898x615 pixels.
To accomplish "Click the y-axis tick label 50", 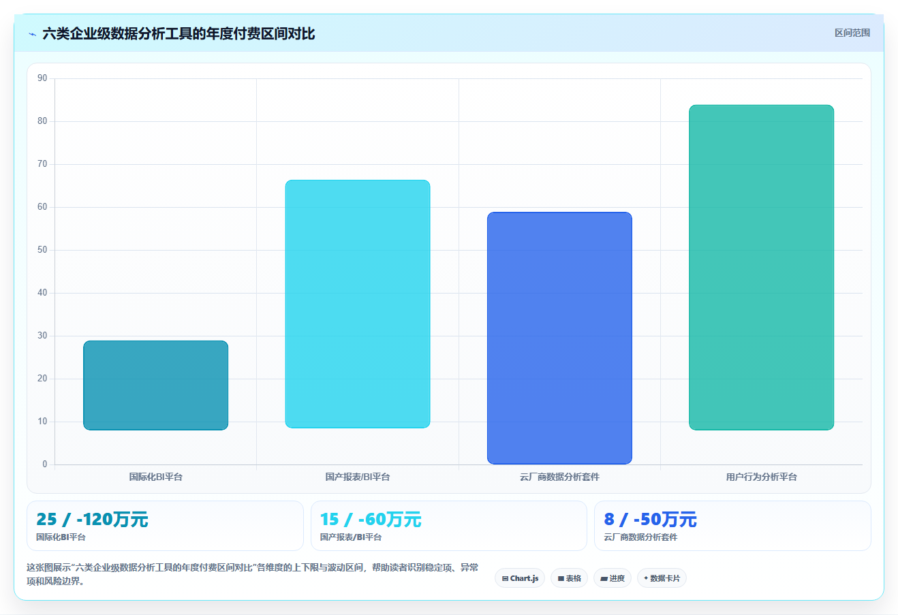I will point(42,250).
